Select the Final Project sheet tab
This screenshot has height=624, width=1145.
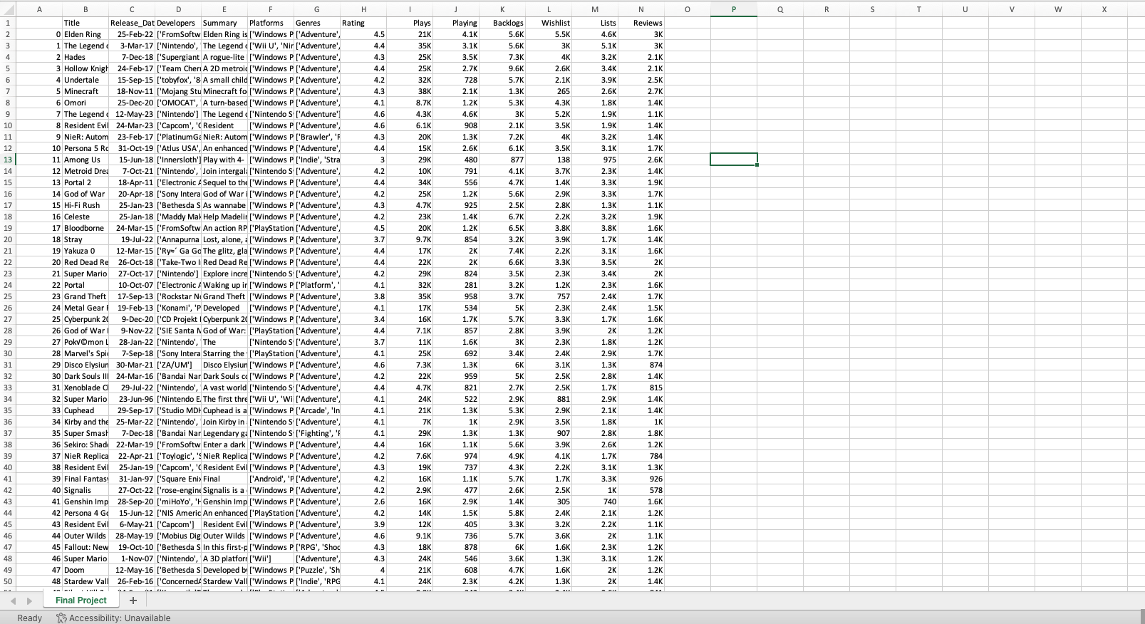81,600
